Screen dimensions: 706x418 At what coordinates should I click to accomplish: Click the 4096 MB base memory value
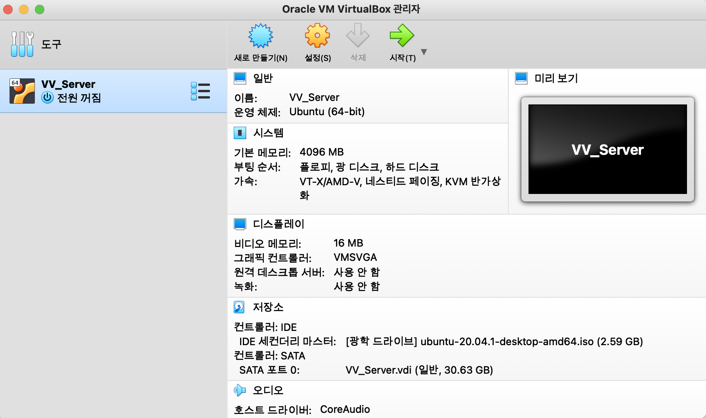click(x=322, y=152)
